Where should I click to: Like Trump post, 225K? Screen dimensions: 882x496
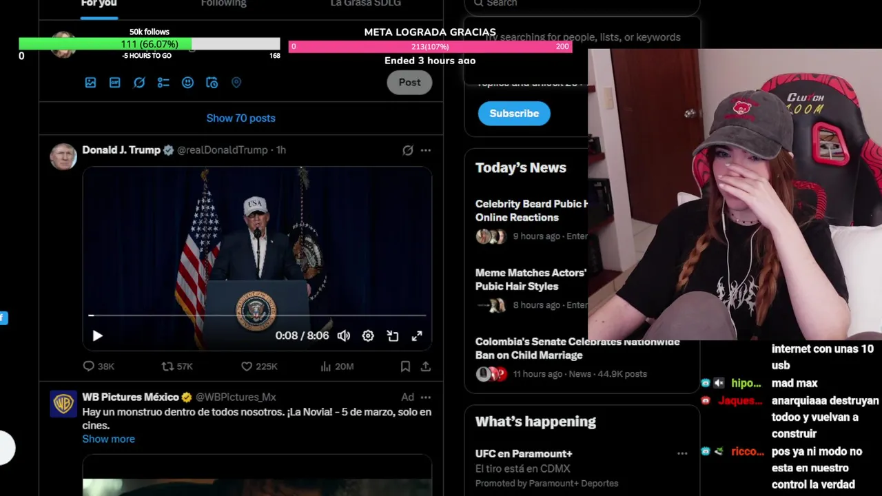(x=259, y=366)
